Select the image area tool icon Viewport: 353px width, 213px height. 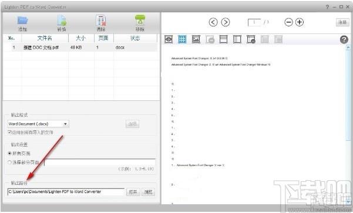click(196, 39)
